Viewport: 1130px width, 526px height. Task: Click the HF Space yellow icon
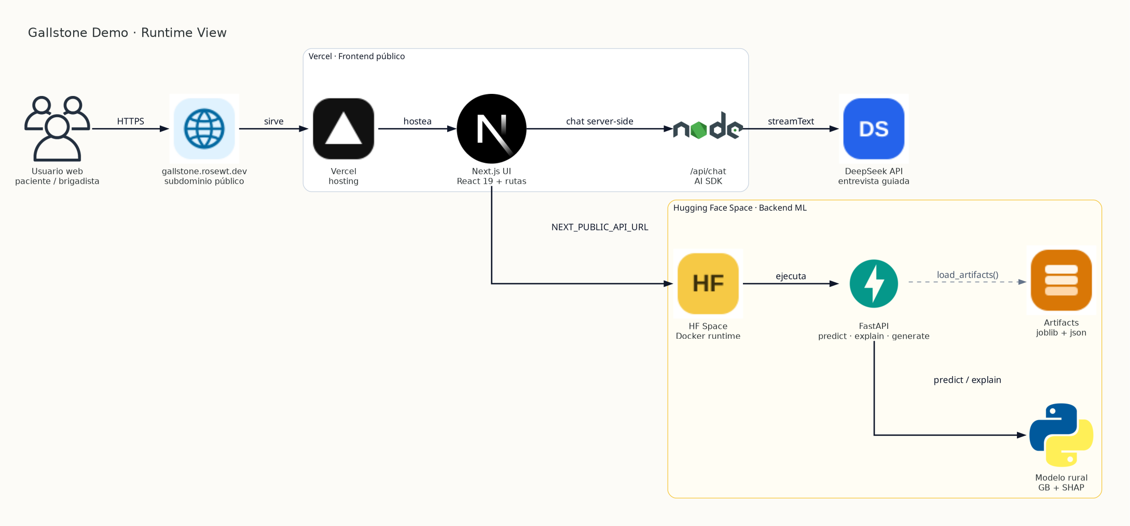tap(708, 283)
